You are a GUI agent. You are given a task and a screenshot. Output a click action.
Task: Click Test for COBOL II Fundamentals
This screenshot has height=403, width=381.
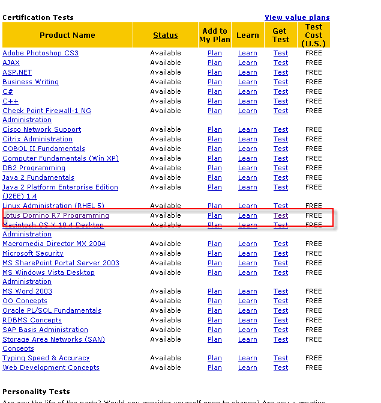click(x=281, y=149)
